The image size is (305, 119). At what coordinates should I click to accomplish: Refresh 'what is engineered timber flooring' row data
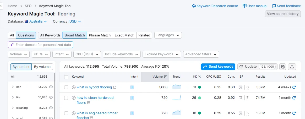294,113
